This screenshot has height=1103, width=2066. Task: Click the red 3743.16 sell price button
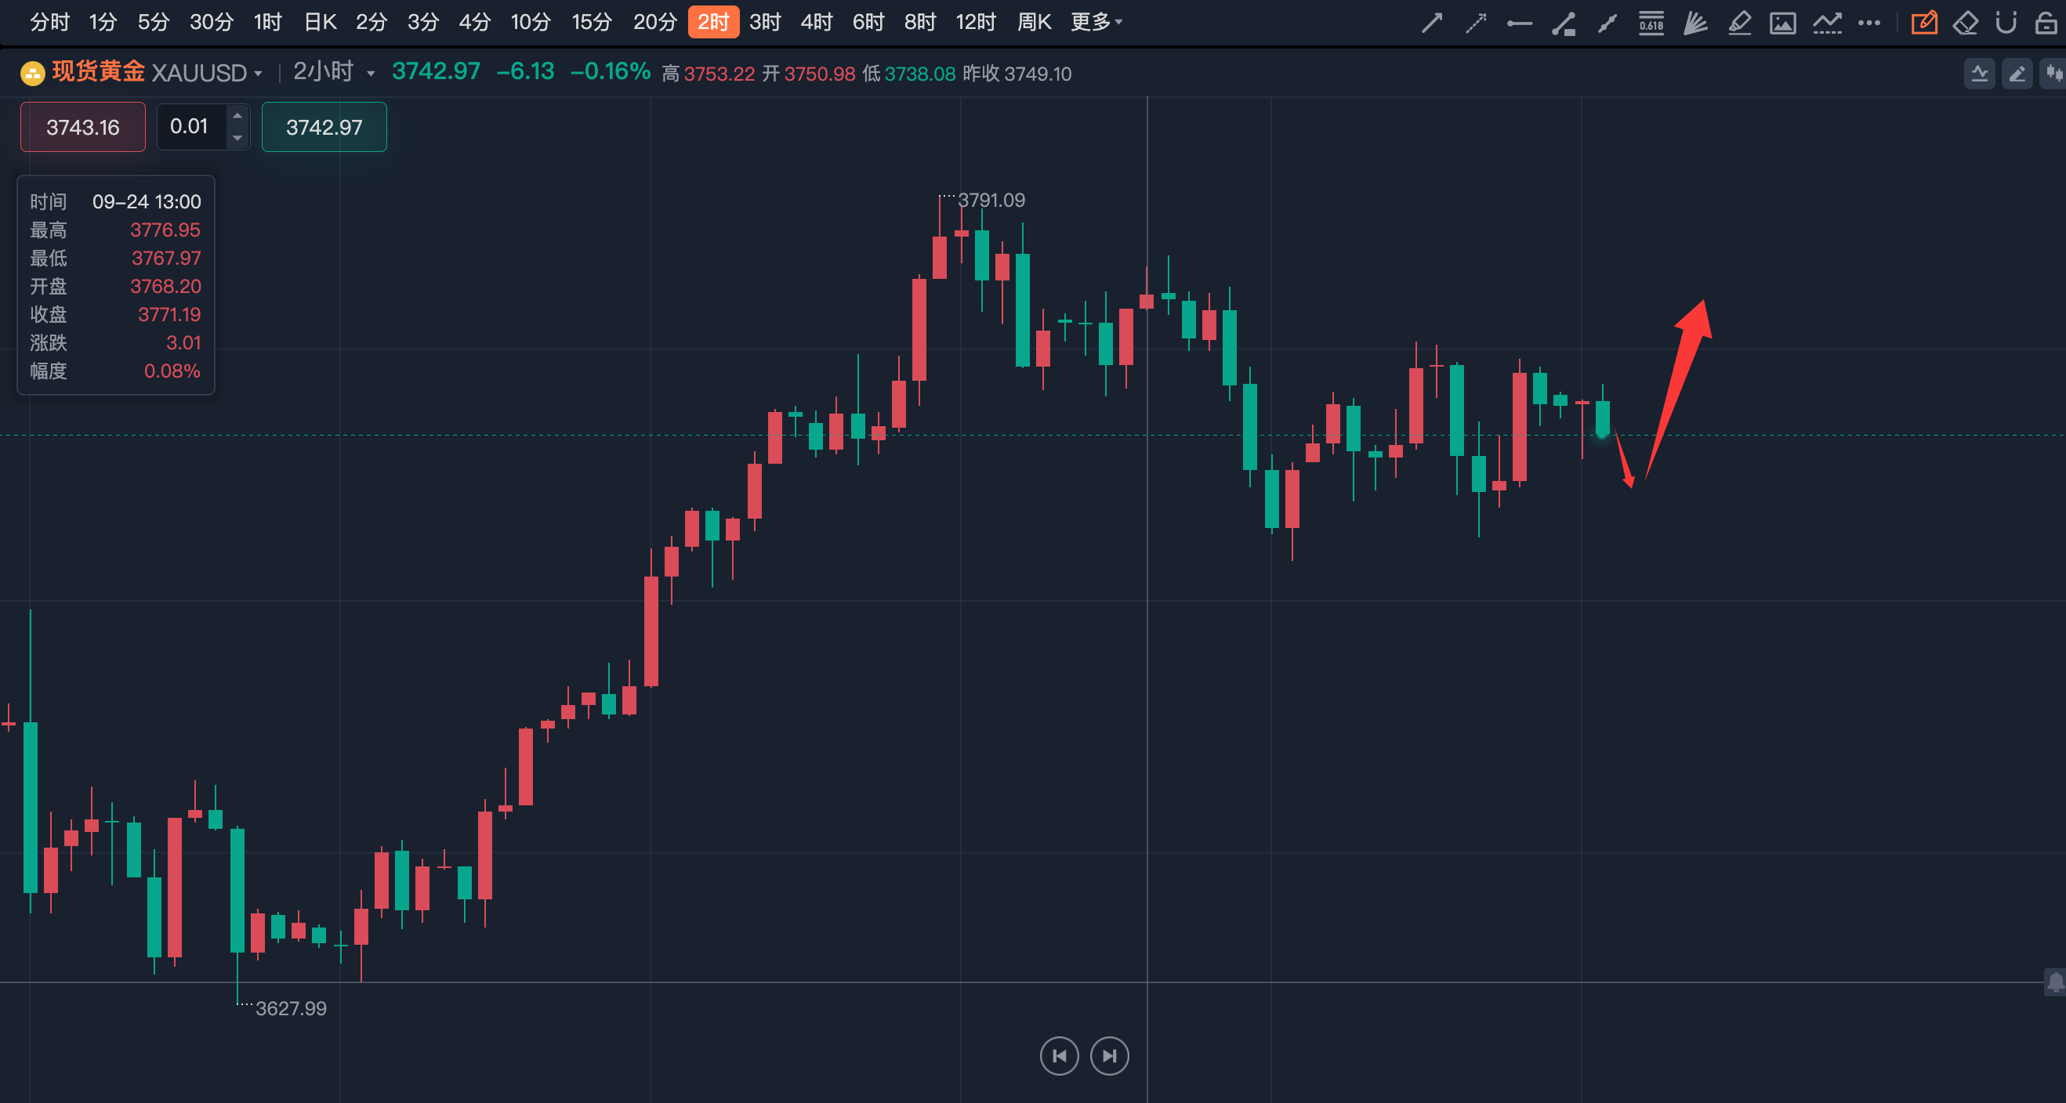(x=82, y=127)
